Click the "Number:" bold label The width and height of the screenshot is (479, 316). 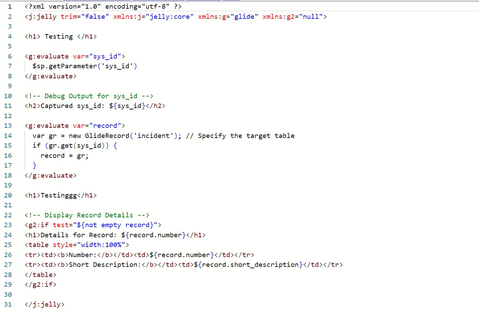[x=83, y=255]
